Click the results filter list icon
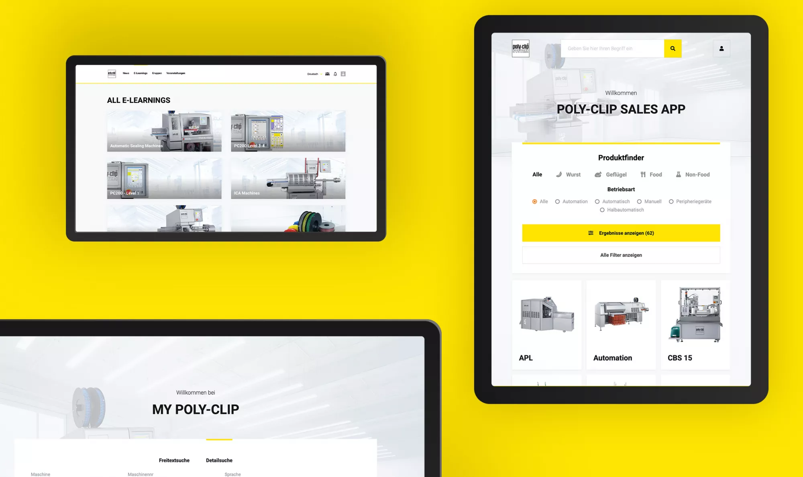Viewport: 803px width, 477px height. (x=590, y=232)
